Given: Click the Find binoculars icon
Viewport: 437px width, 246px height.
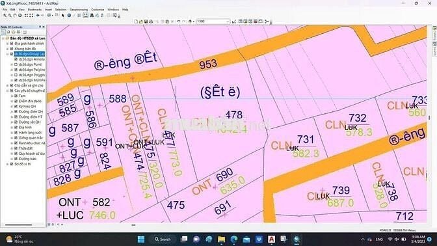Looking at the screenshot, I should 92,16.
